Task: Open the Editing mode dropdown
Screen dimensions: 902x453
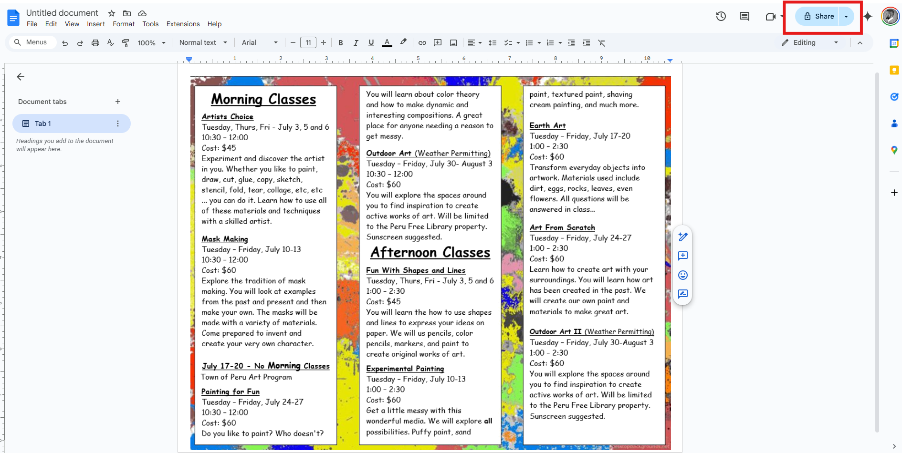Action: pos(810,42)
